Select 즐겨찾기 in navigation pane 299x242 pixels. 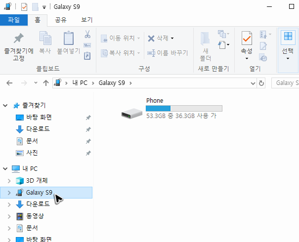pos(34,105)
